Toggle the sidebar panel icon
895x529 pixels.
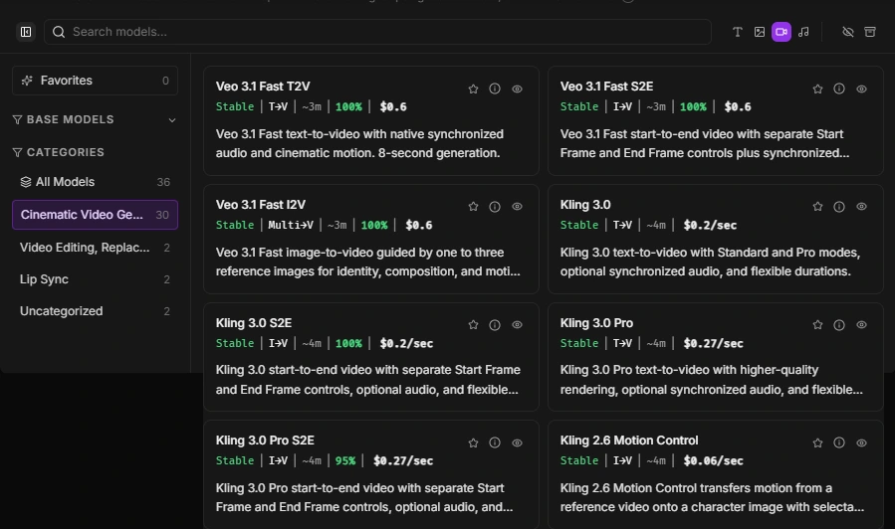[26, 32]
